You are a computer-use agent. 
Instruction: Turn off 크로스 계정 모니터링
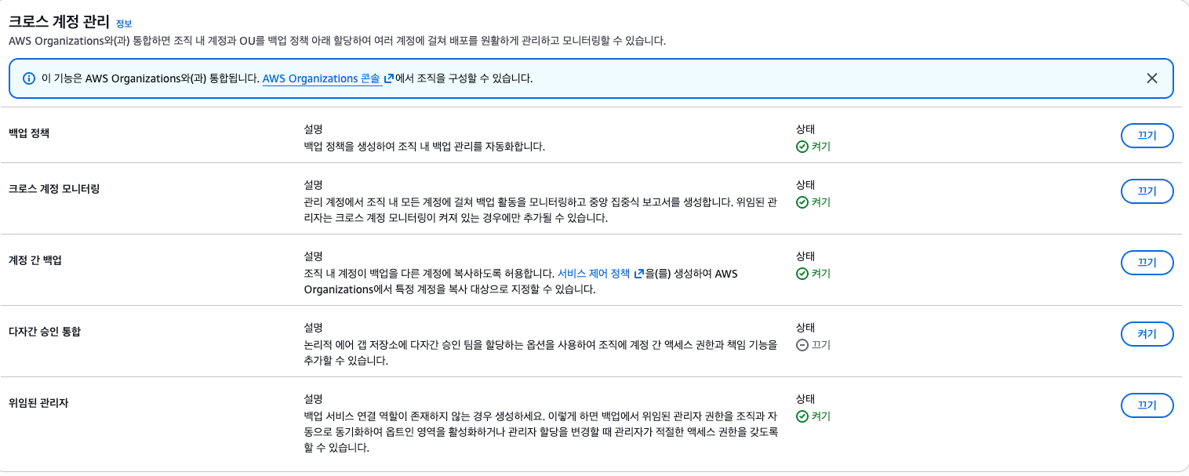(x=1147, y=191)
